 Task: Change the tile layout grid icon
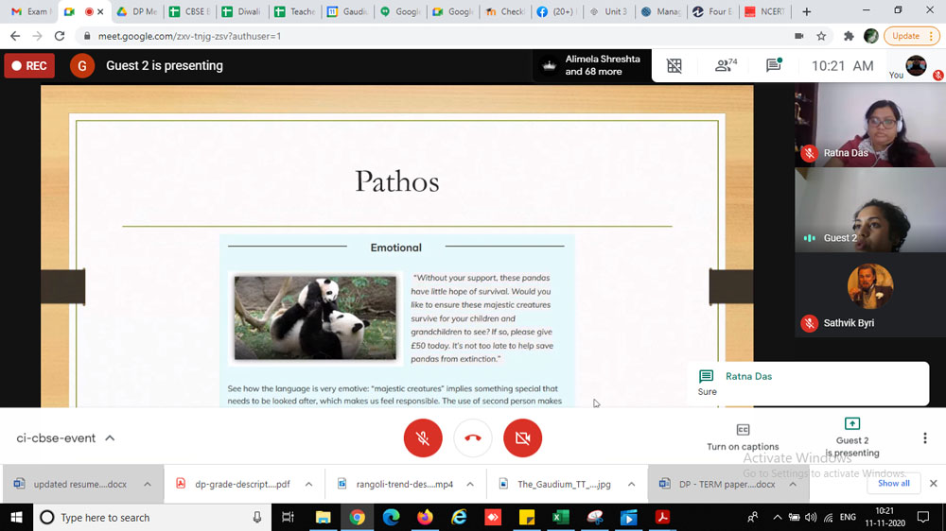(x=674, y=66)
